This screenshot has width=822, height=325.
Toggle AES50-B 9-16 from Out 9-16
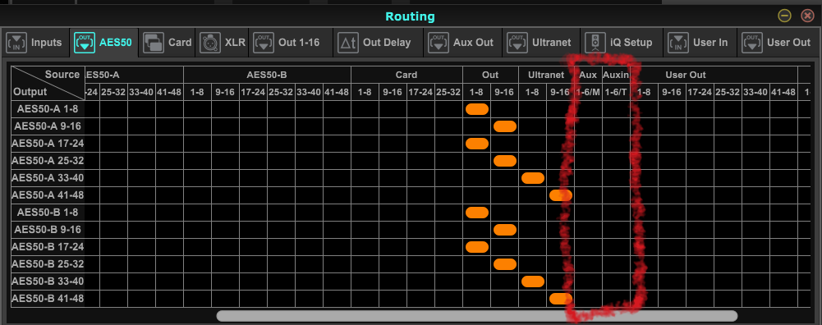[x=505, y=230]
